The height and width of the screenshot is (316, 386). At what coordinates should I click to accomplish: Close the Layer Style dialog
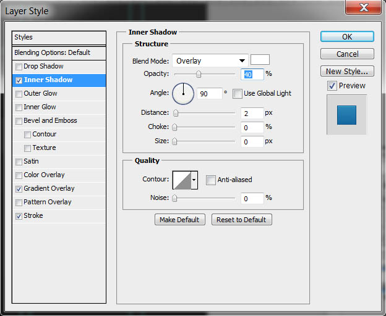pos(363,7)
